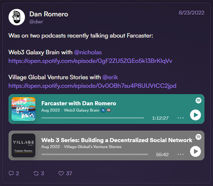Open Spotify link ending in CC2jpd
213x186 pixels.
(92, 86)
